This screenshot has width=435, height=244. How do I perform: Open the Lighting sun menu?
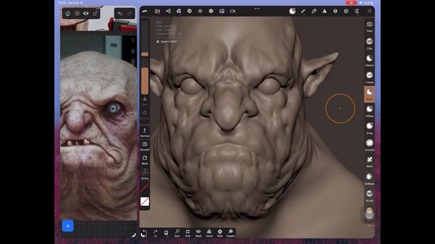point(201,11)
